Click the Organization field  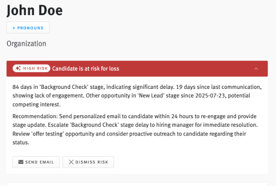click(26, 44)
